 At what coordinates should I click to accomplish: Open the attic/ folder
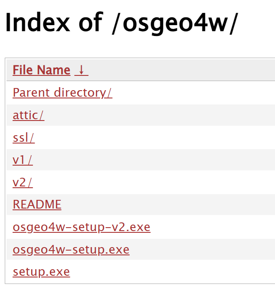pos(29,115)
